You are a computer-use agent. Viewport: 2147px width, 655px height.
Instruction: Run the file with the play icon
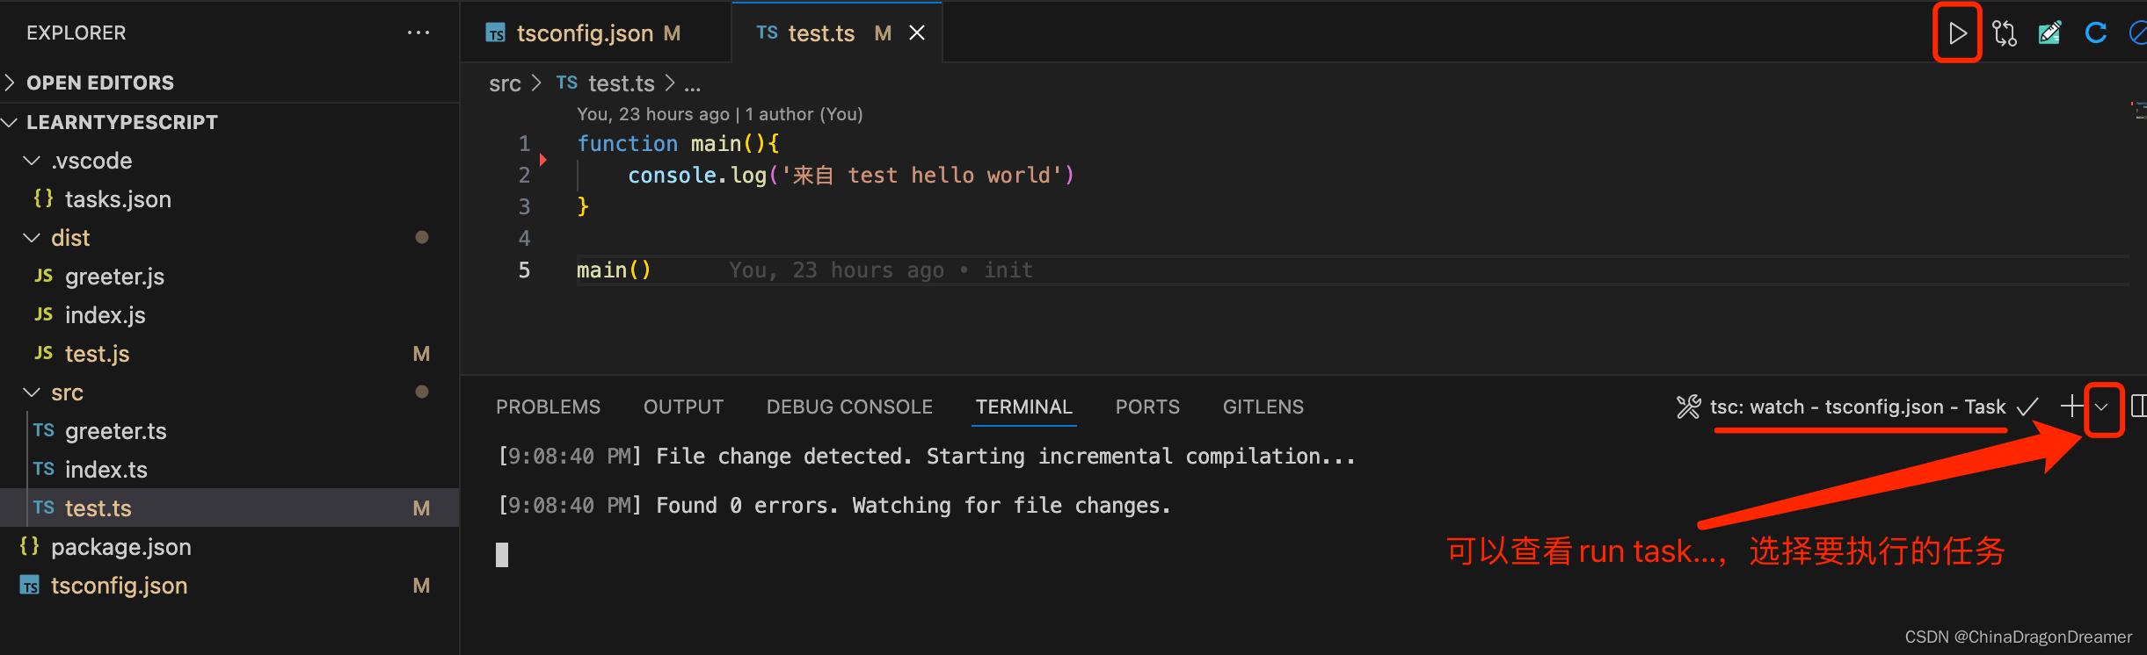point(1957,33)
